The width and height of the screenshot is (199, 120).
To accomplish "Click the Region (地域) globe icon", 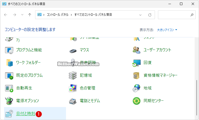I will click(x=136, y=88).
